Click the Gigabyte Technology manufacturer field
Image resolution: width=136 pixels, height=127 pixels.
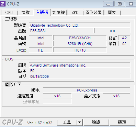click(80, 25)
